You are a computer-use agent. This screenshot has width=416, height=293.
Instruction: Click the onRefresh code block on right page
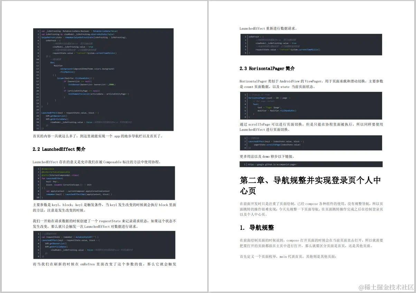[x=311, y=45]
